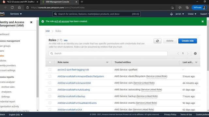Screen dimensions: 209x117
Task: Focus the AWS services search box
Action: coord(96,14)
